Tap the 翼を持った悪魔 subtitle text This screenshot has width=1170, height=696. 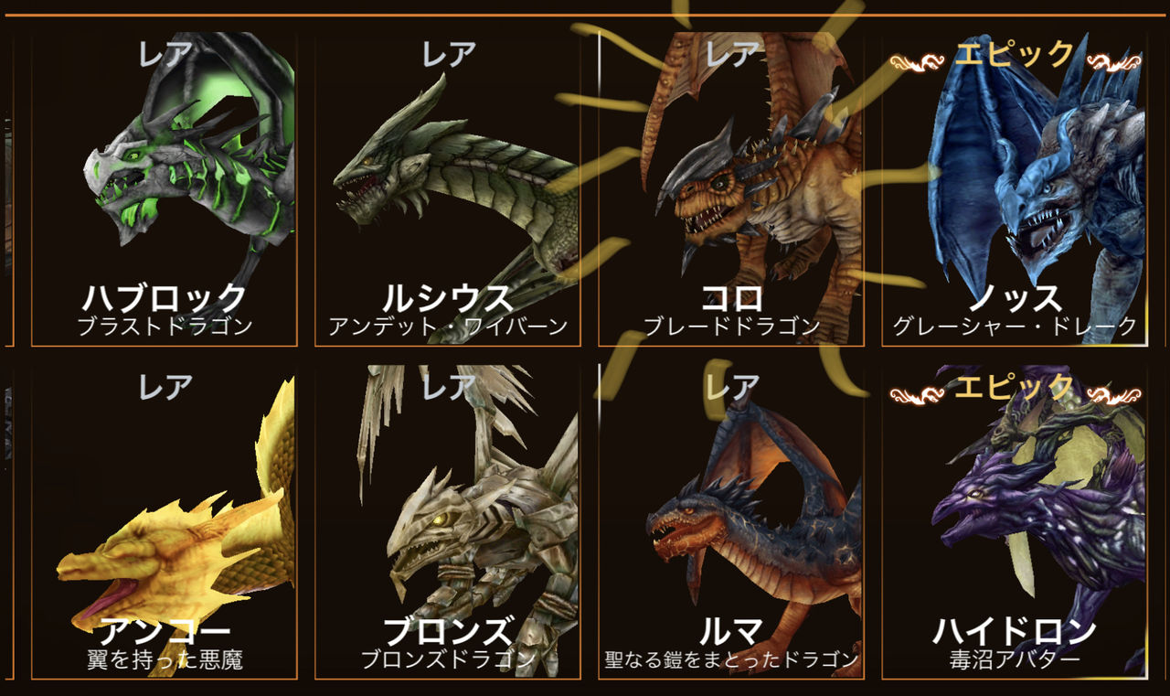coord(165,659)
